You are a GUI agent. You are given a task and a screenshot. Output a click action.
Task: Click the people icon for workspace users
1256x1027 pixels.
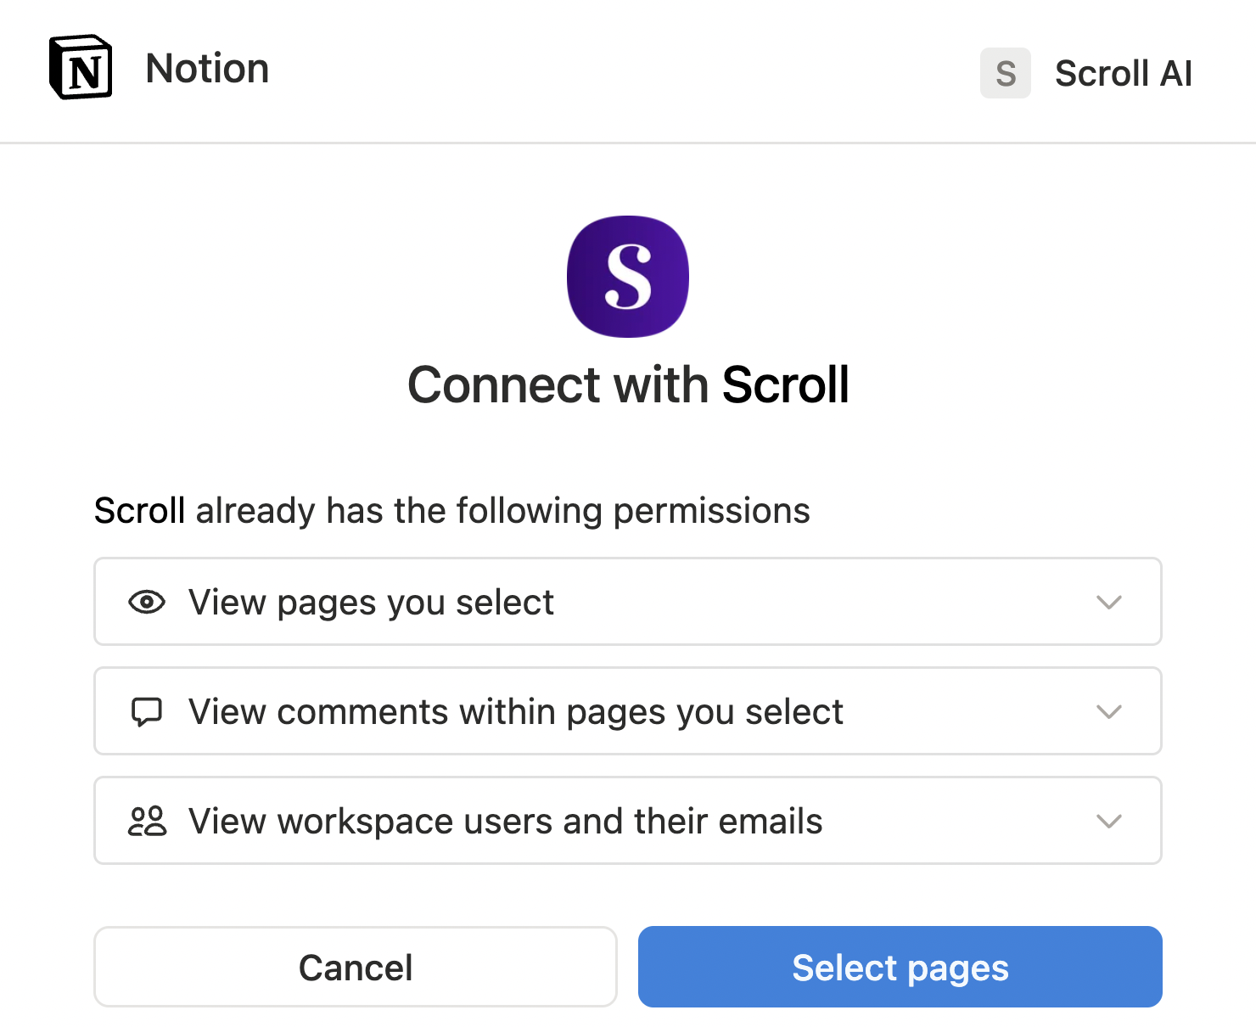pos(147,822)
